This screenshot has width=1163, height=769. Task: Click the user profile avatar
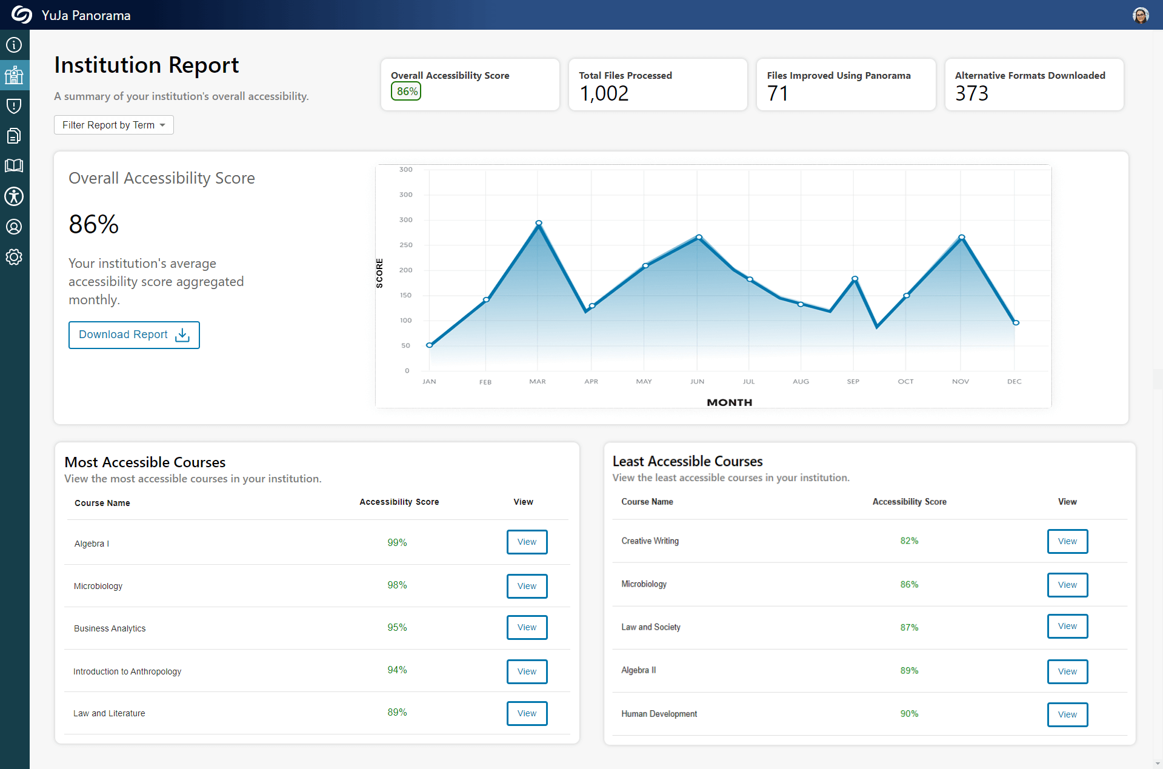click(x=1141, y=15)
